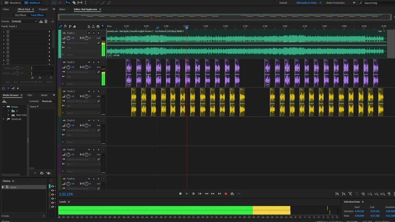Open the Markers panel tab

(44, 95)
